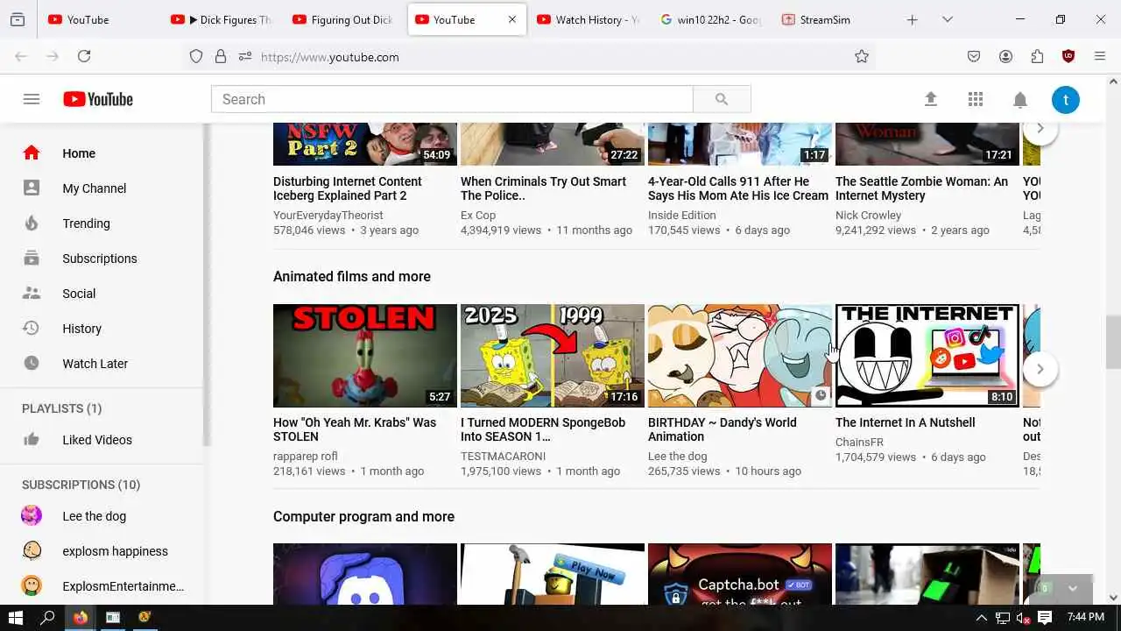1121x631 pixels.
Task: Play the SpongeBob 2025 1999 thumbnail
Action: point(553,356)
